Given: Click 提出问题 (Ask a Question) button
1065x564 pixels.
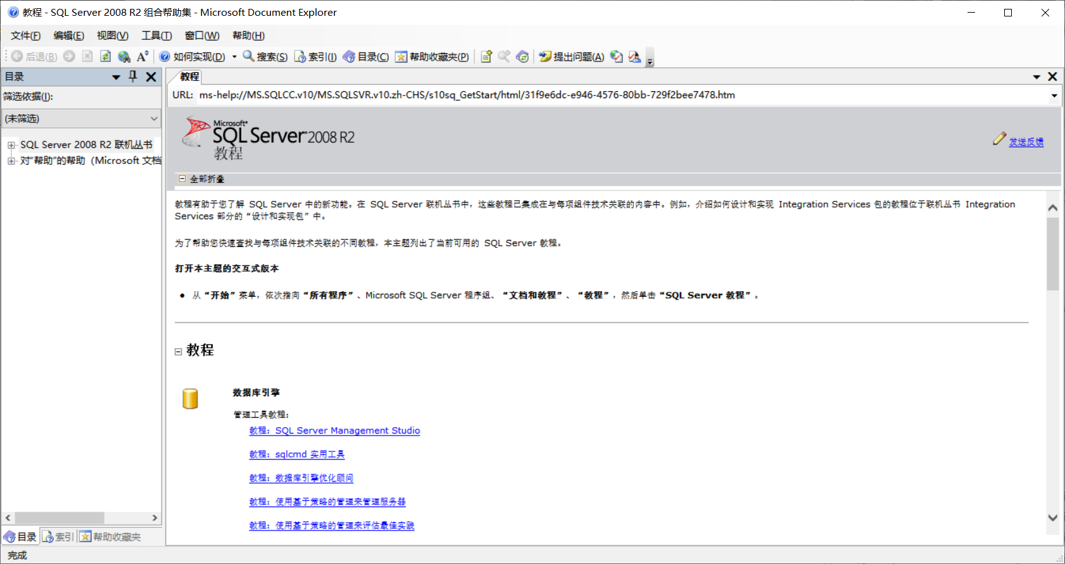Looking at the screenshot, I should (x=572, y=56).
